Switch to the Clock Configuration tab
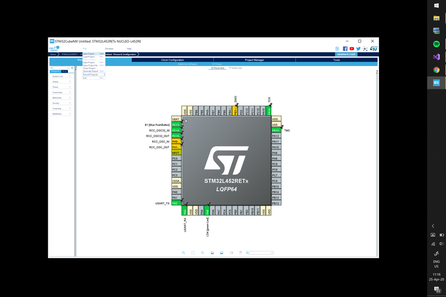The image size is (446, 297). [172, 60]
